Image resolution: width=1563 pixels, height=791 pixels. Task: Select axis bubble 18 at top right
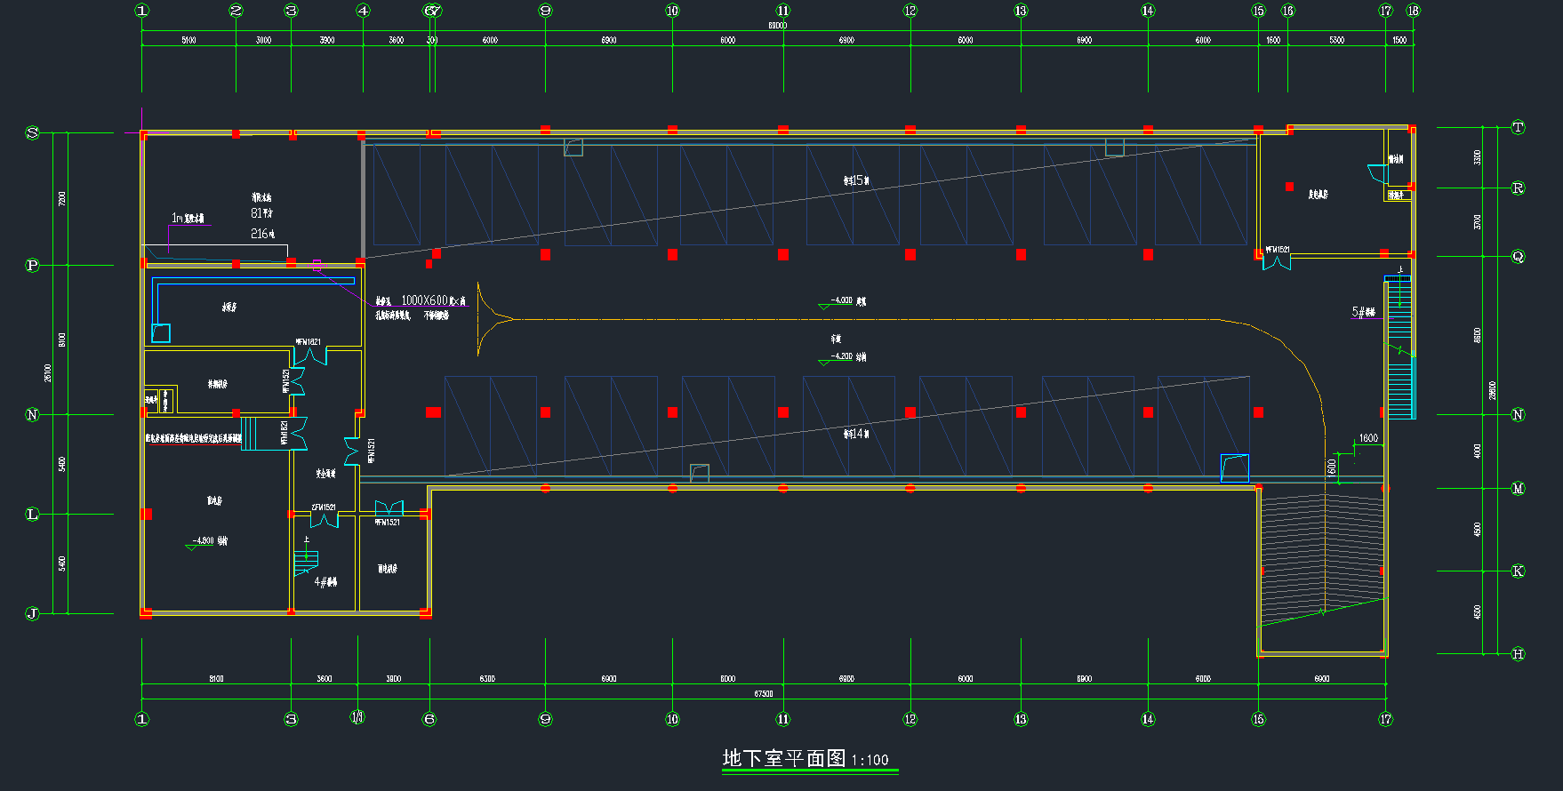point(1413,11)
